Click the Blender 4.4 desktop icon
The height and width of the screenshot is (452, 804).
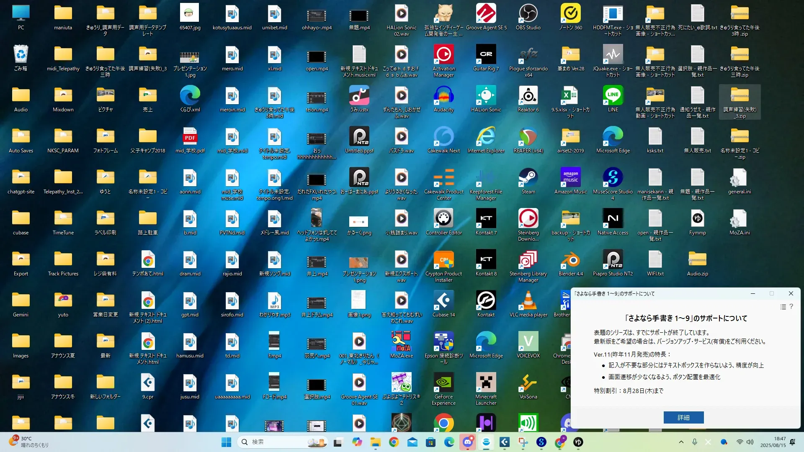(570, 261)
